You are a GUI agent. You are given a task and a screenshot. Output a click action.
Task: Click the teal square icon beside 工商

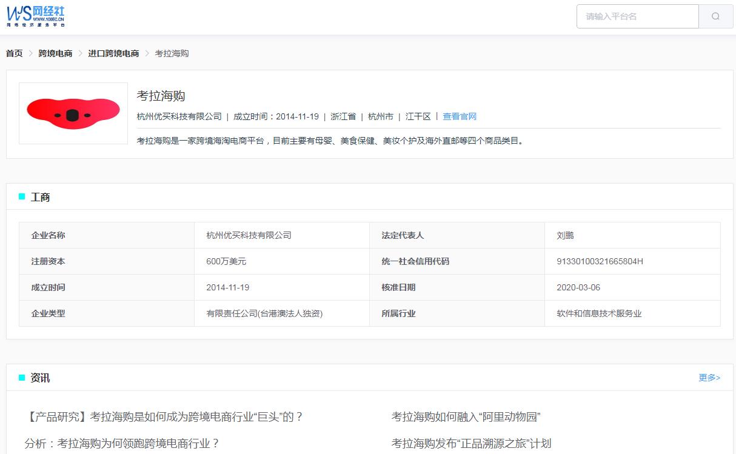(22, 196)
